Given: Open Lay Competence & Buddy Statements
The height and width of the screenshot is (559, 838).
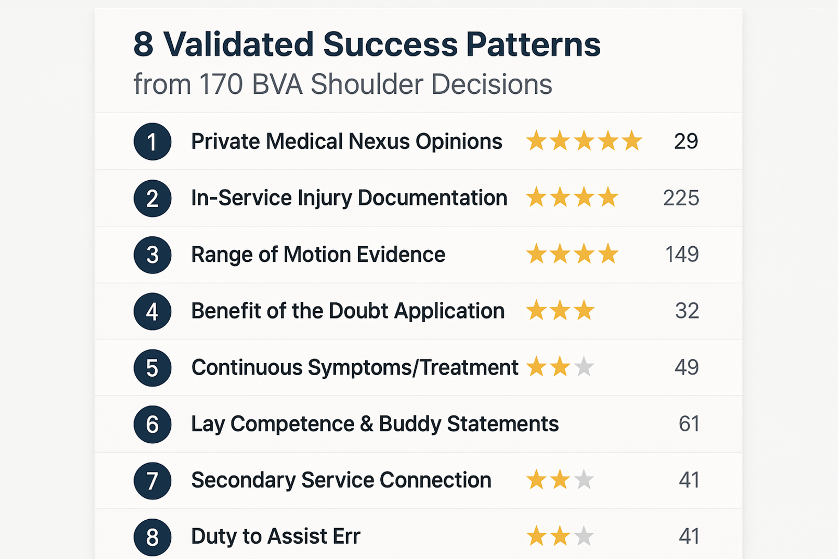Looking at the screenshot, I should 374,424.
